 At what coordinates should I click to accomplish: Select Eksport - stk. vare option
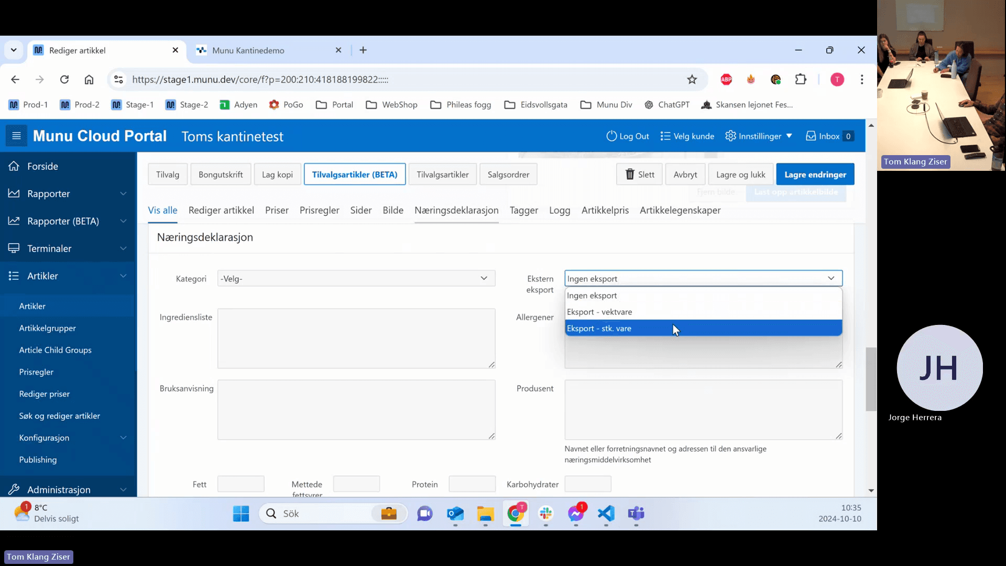pyautogui.click(x=703, y=328)
